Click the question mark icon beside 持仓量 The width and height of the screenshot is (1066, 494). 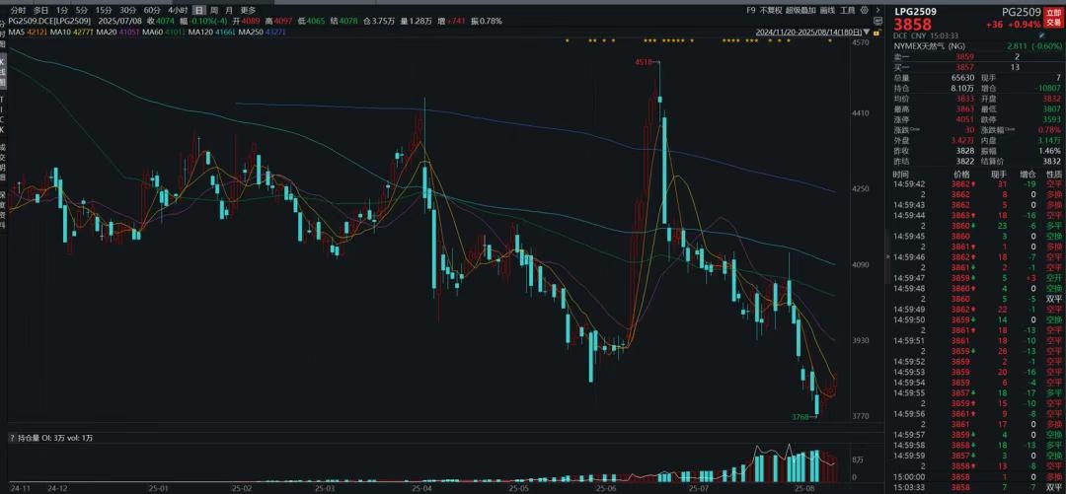(x=12, y=438)
